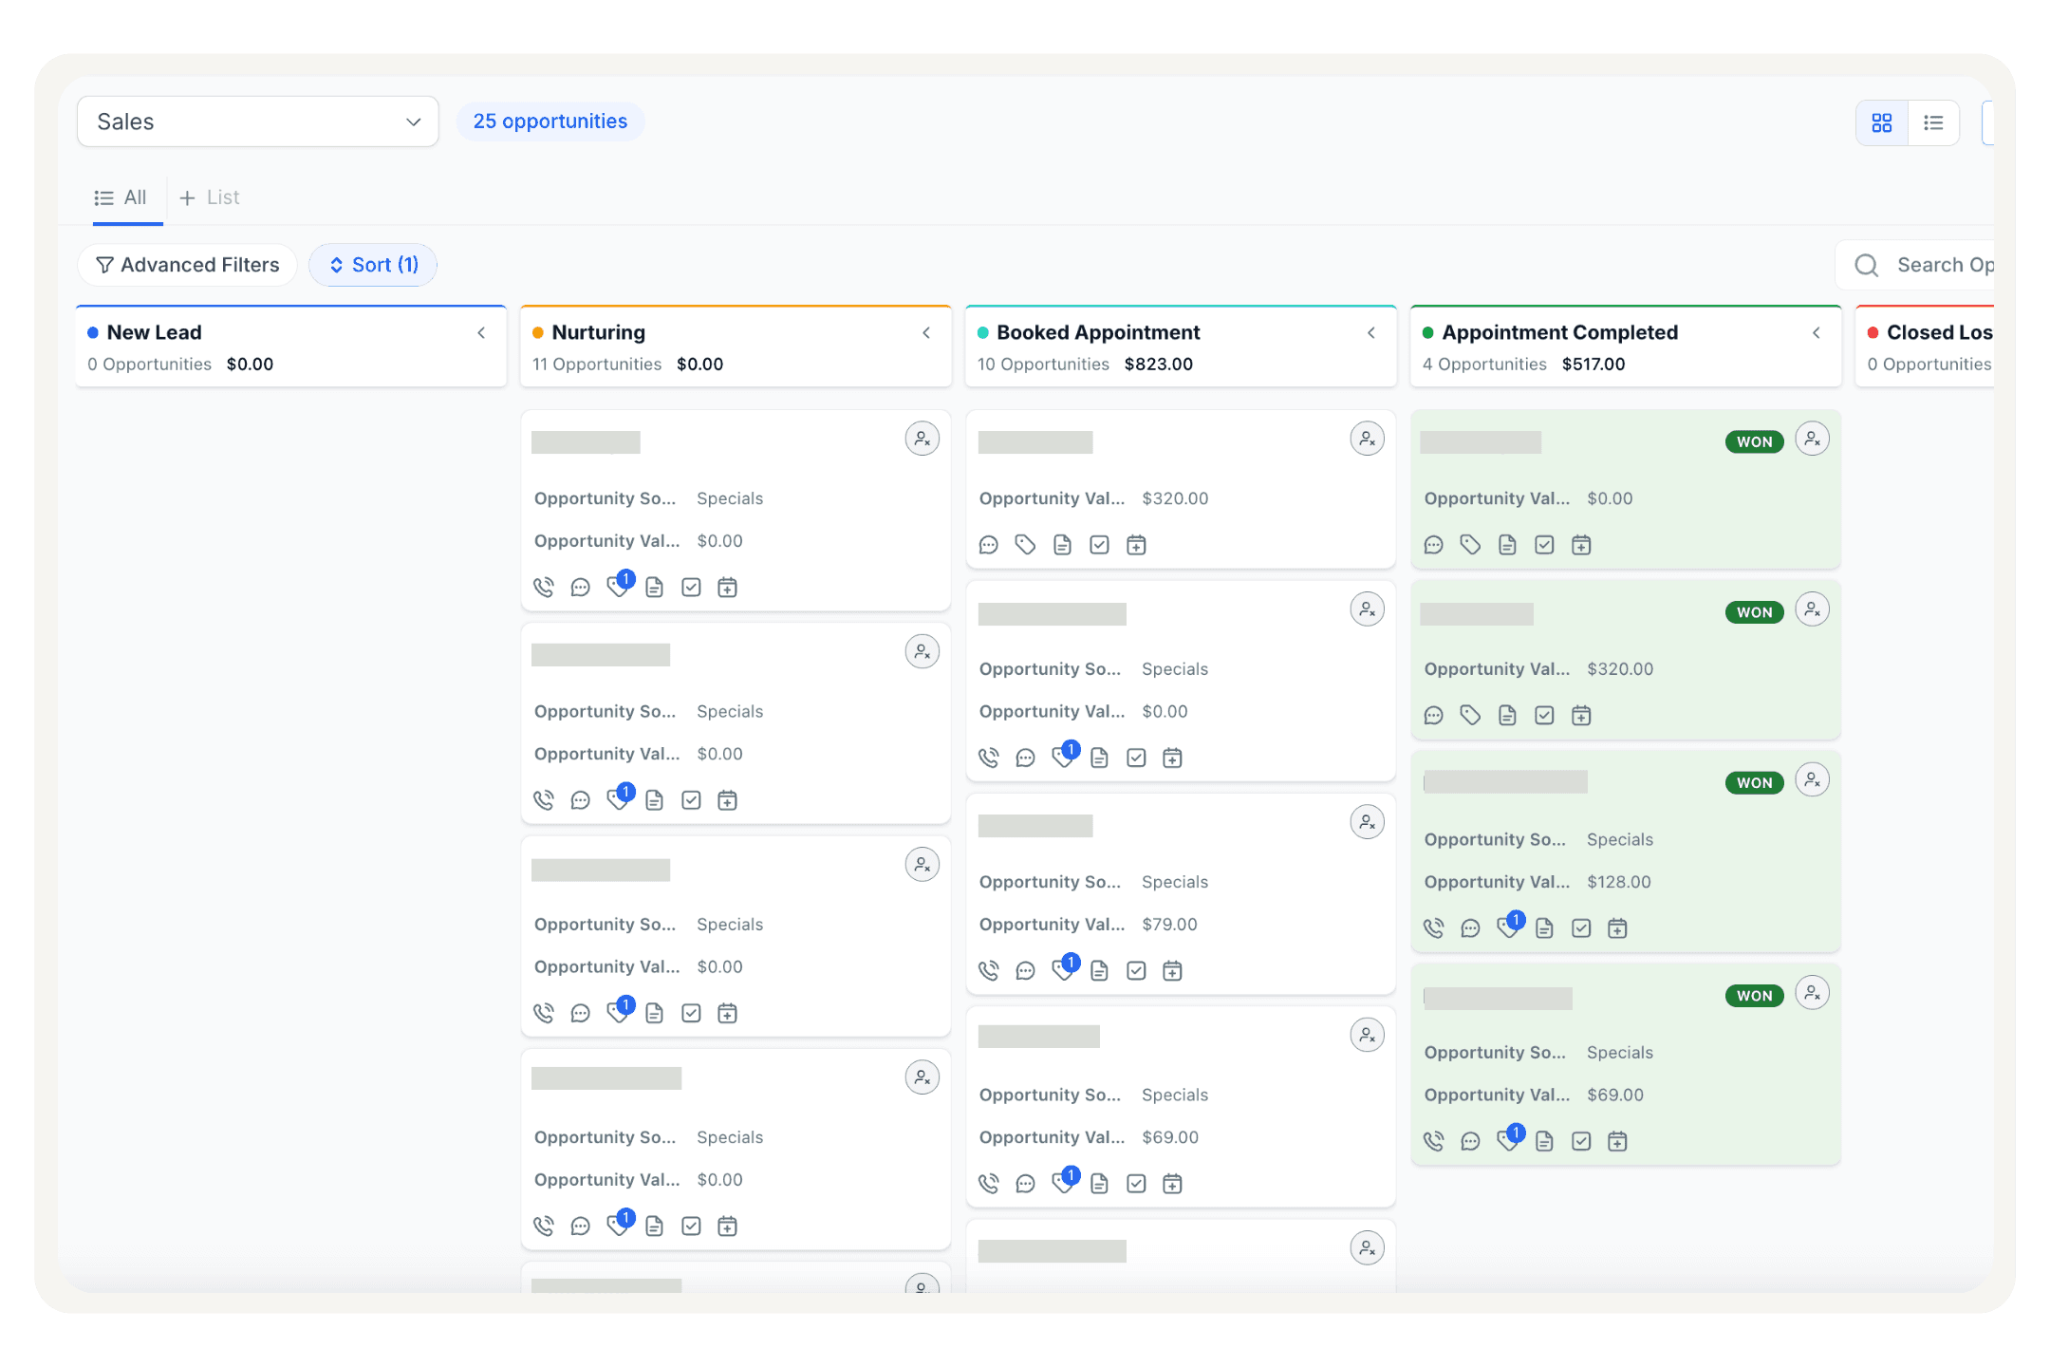
Task: Click tag icon on $320.00 Booked Appointment card
Action: (1025, 545)
